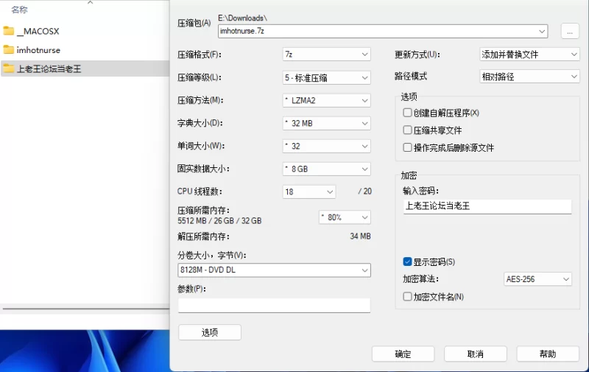Open 单词大小 32 dropdown

(x=326, y=146)
